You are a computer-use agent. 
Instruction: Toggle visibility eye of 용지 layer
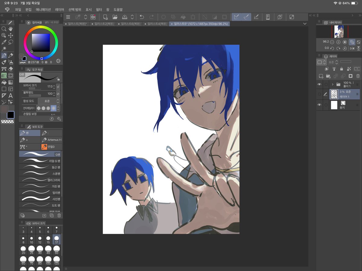click(x=319, y=105)
